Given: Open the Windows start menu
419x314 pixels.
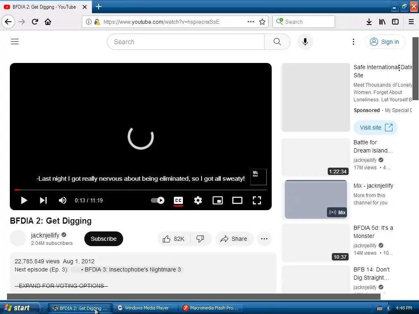Looking at the screenshot, I should click(19, 308).
